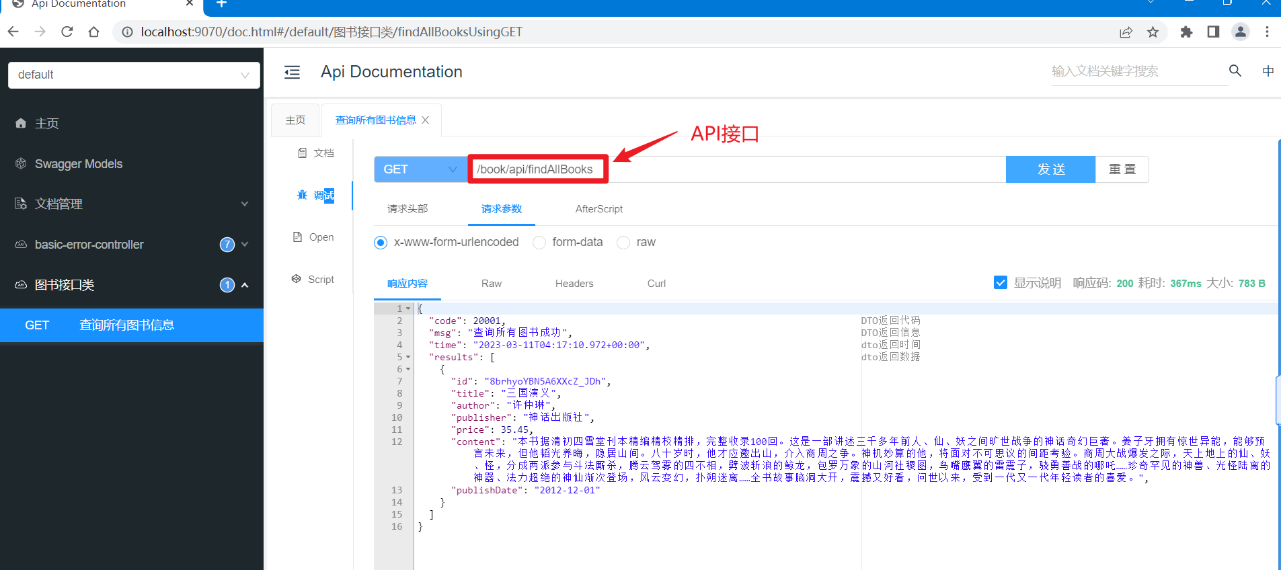
Task: Open the default group dropdown
Action: pos(134,75)
